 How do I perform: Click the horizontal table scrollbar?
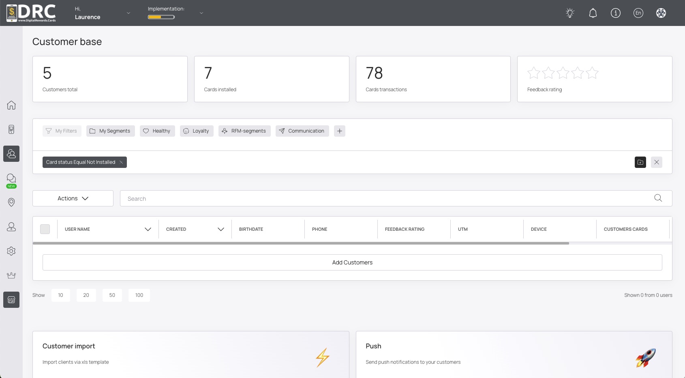[x=301, y=243]
